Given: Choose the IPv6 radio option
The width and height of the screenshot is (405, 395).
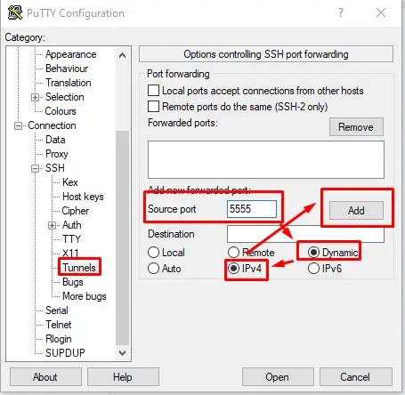Looking at the screenshot, I should [x=313, y=269].
